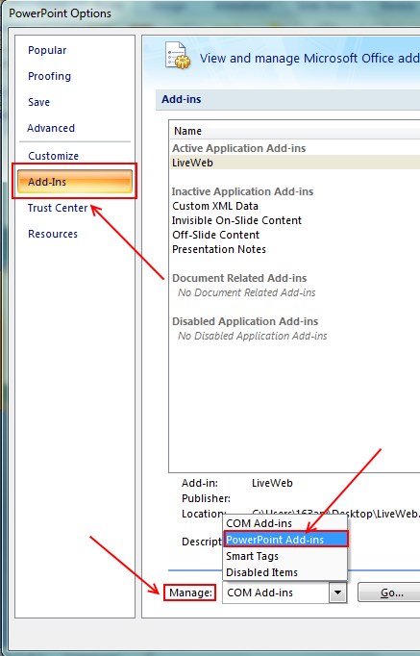Open the Save options category

[x=38, y=102]
